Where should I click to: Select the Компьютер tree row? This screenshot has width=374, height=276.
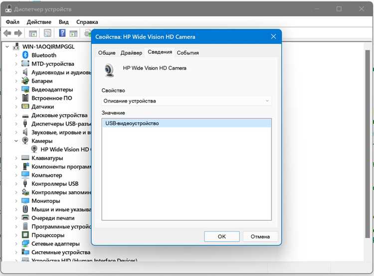click(x=47, y=175)
